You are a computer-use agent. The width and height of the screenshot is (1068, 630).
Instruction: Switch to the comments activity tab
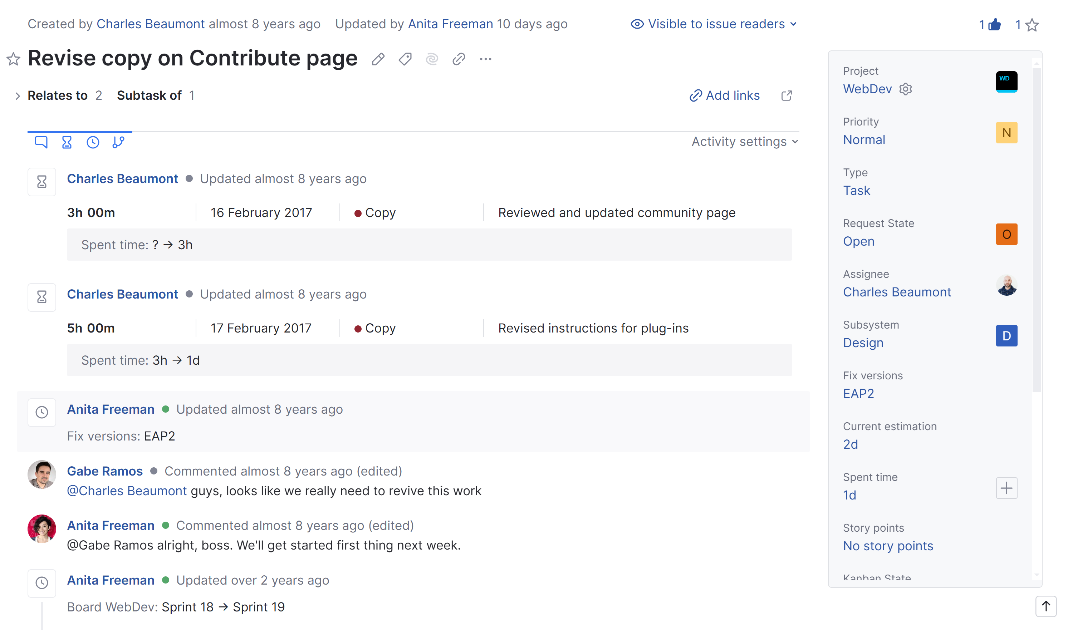click(x=41, y=142)
